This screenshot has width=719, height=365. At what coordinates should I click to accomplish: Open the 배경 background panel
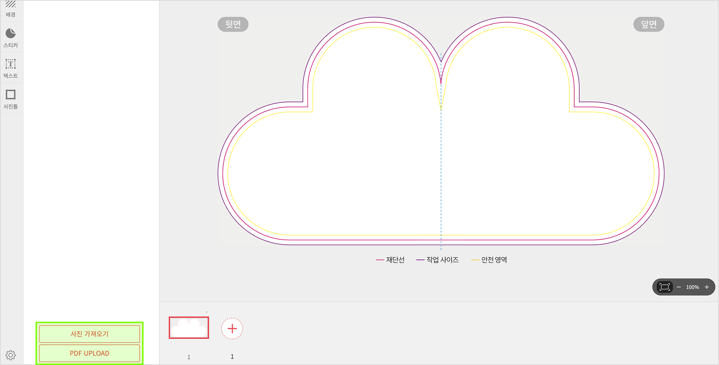pos(11,10)
